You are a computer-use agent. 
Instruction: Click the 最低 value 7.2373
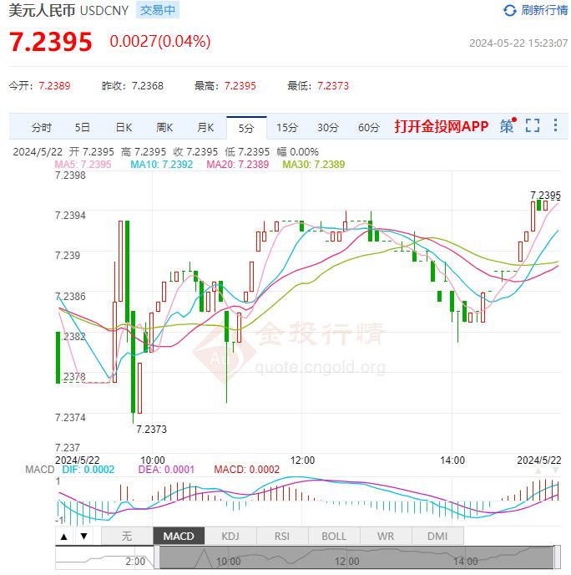click(x=333, y=86)
